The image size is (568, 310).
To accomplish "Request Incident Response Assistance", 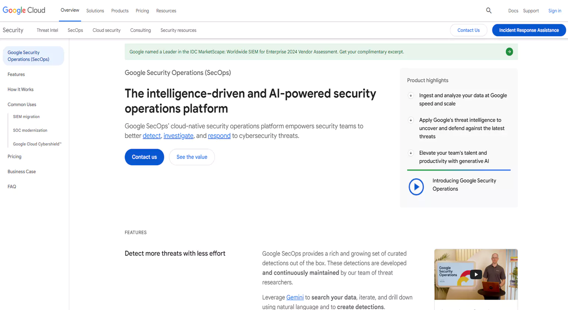I will [529, 30].
